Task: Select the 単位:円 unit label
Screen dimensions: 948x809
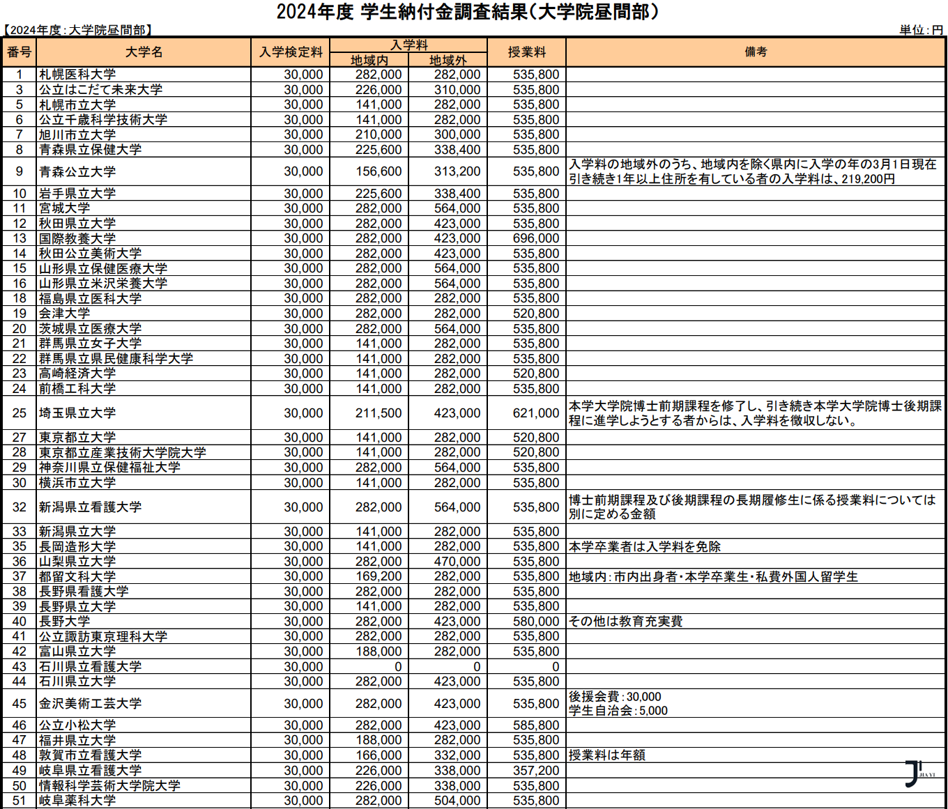Action: tap(921, 30)
